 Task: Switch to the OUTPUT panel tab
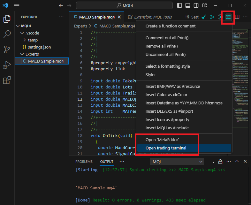point(107,162)
